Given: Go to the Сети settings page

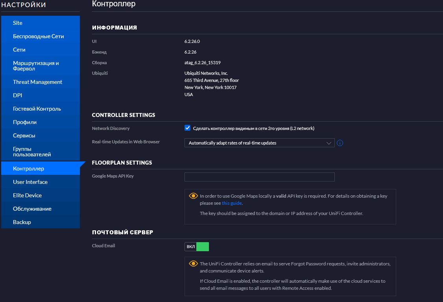Looking at the screenshot, I should (41, 50).
